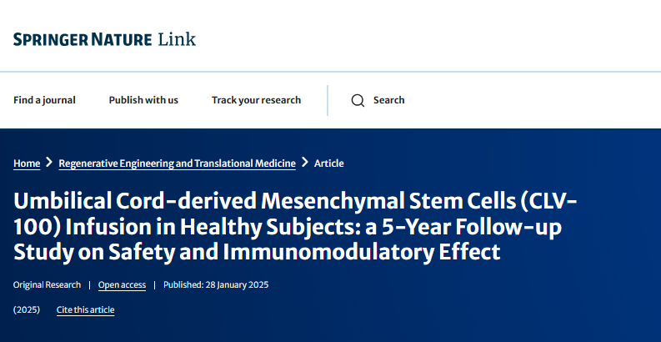661x342 pixels.
Task: Click the "Article" breadcrumb text
Action: coord(328,163)
